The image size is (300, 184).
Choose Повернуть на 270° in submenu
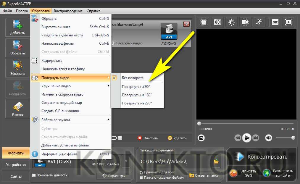pyautogui.click(x=137, y=103)
